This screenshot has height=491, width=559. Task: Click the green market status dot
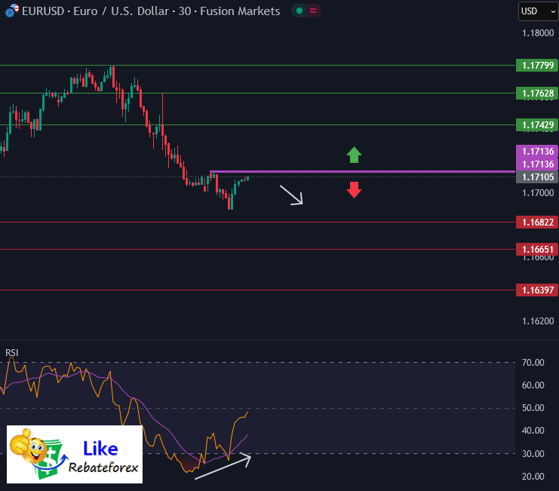coord(299,11)
